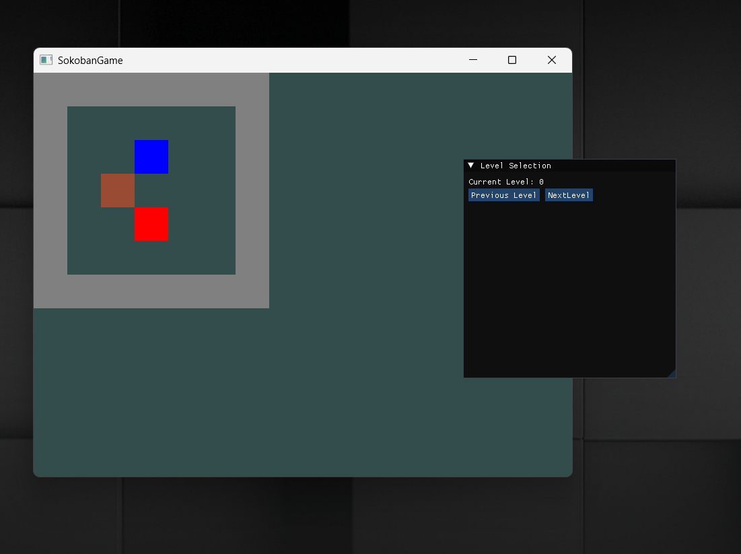
Task: Click the Level Selection title bar text
Action: [516, 166]
